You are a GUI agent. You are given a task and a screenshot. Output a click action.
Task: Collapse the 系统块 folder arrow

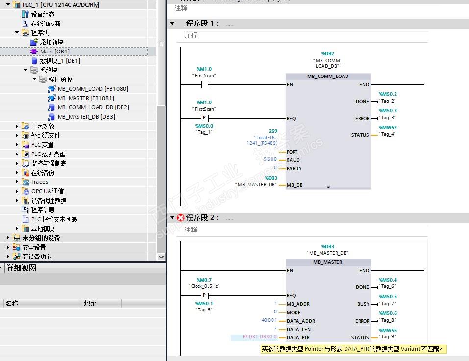[25, 70]
